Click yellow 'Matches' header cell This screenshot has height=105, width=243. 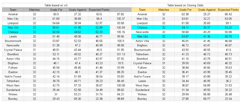(164, 10)
